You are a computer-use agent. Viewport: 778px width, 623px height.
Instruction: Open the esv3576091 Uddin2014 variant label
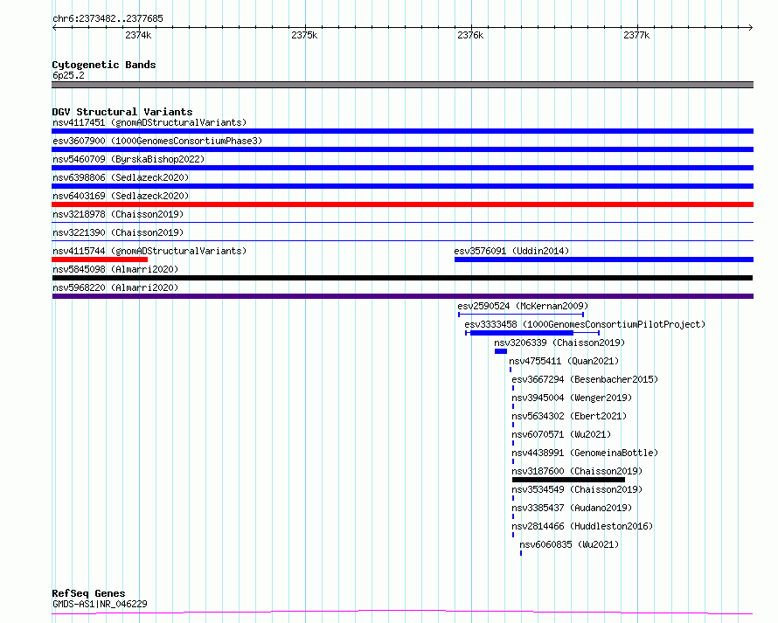click(x=511, y=251)
